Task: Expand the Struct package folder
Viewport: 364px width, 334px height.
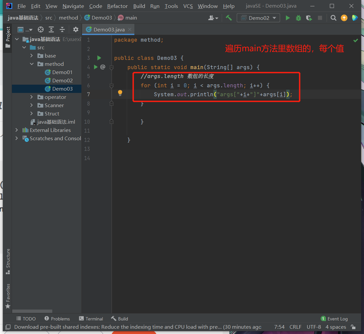Action: [31, 113]
